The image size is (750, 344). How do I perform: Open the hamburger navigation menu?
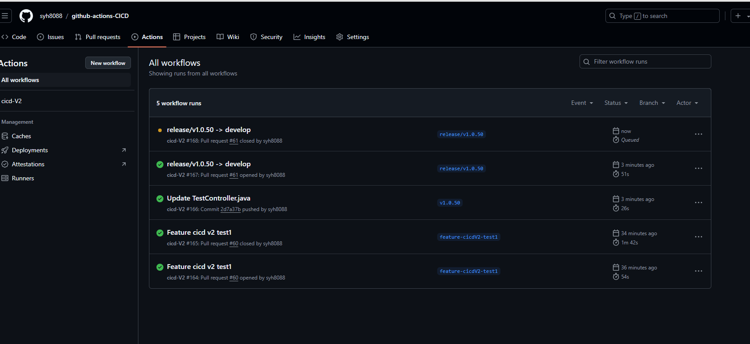[x=5, y=16]
